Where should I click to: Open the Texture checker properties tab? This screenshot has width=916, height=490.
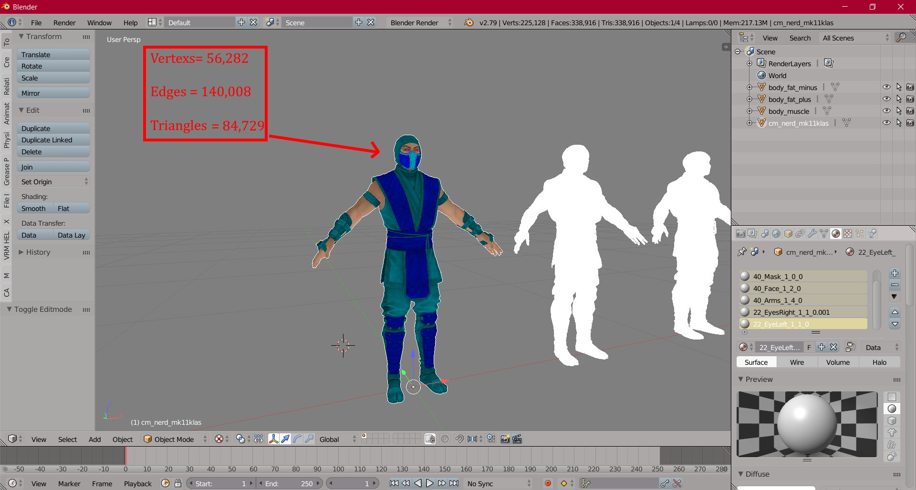[x=848, y=233]
